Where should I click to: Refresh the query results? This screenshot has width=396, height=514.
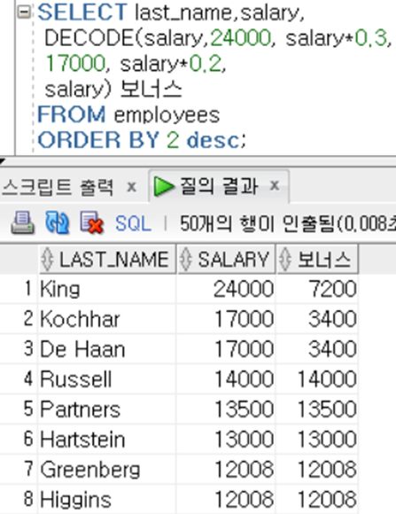(57, 223)
